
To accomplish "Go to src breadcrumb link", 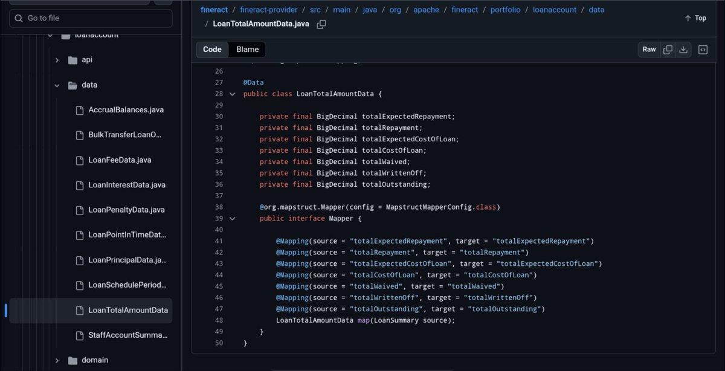I will [x=315, y=10].
